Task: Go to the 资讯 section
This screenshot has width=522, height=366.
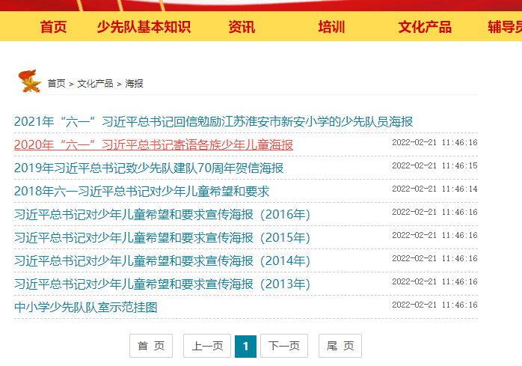Action: coord(242,28)
